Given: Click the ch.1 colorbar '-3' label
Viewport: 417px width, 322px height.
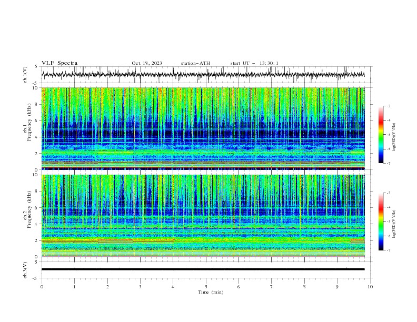Looking at the screenshot, I should [388, 106].
